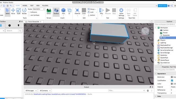Select the Select tool
This screenshot has width=176, height=99.
click(x=7, y=11)
